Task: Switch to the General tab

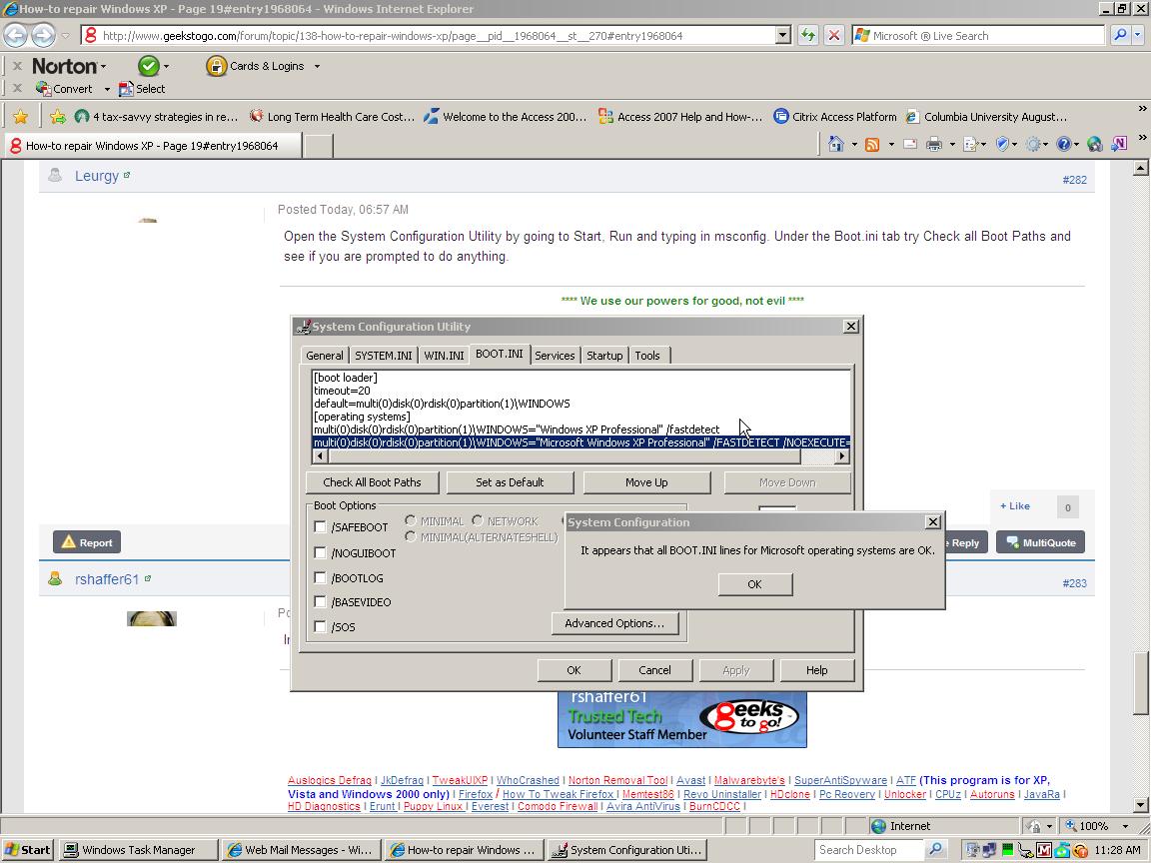Action: click(325, 356)
